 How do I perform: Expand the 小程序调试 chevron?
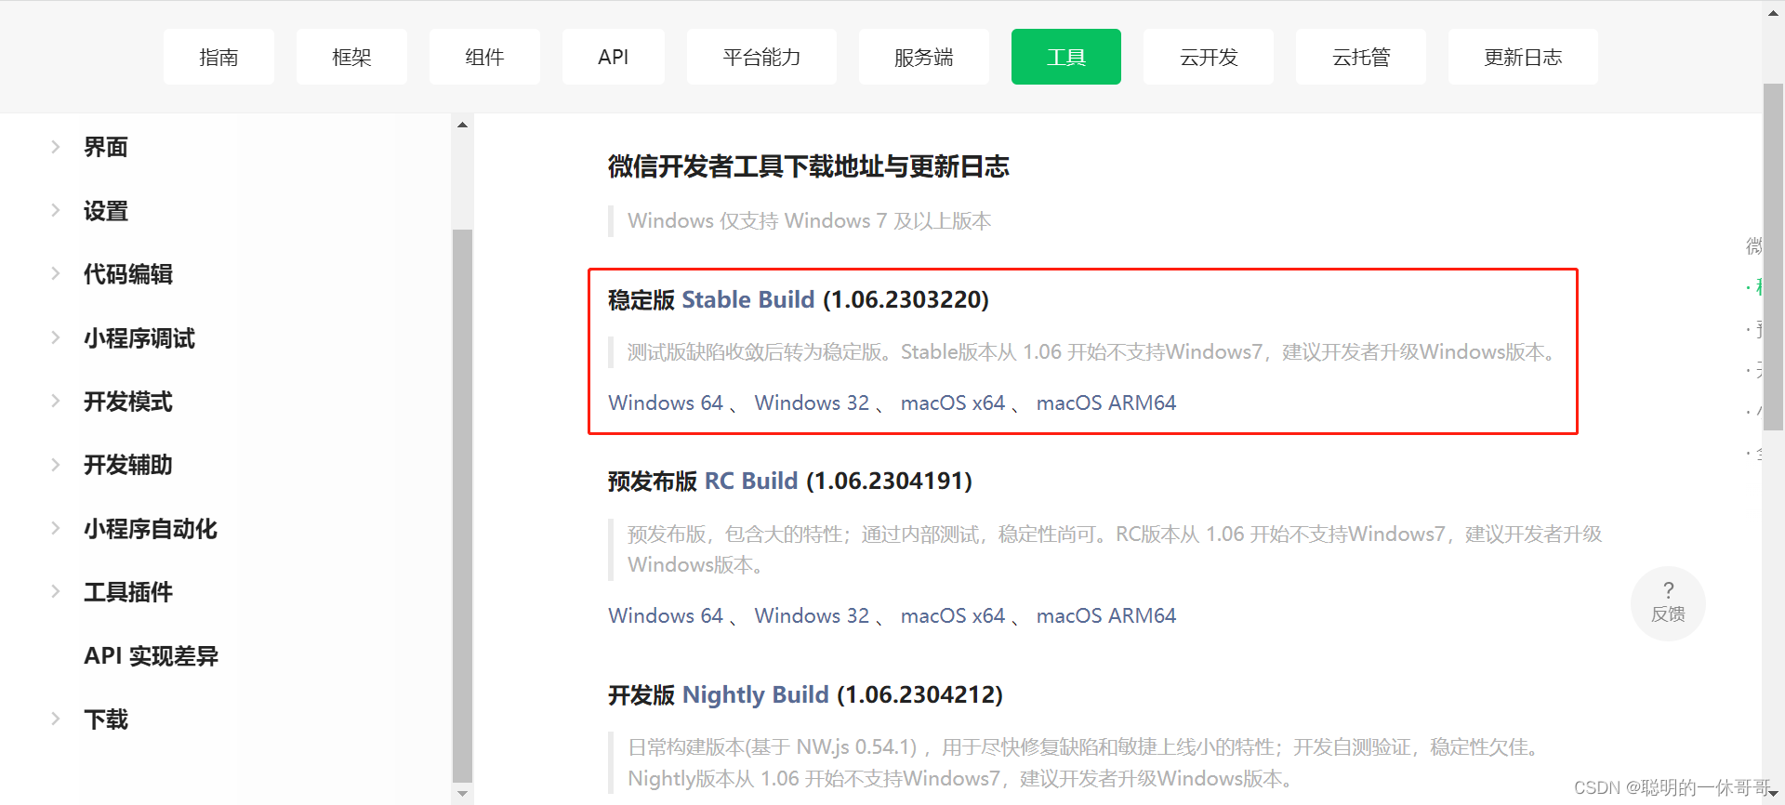pos(56,338)
